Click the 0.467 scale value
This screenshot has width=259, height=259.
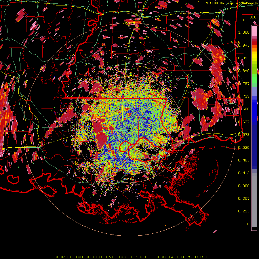tap(244, 160)
